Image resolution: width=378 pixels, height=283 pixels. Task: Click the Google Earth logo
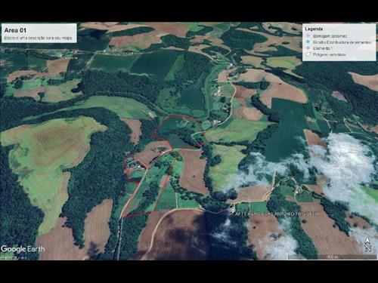23,249
